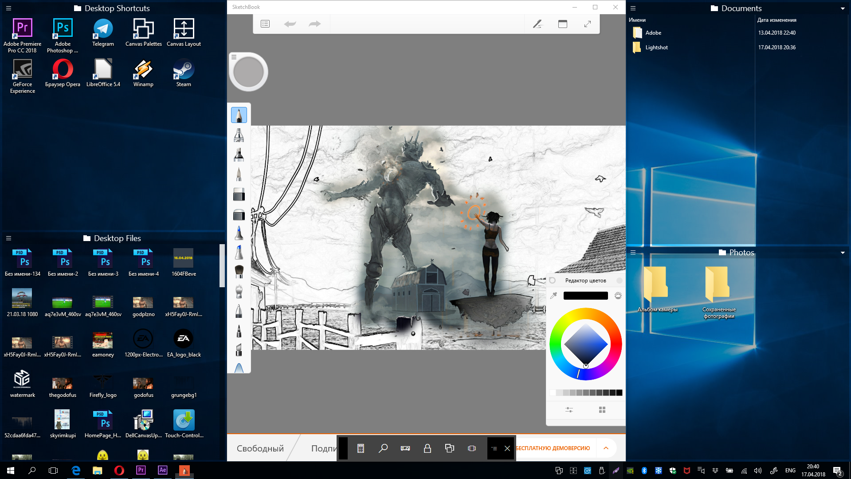Click the padlock icon in the dark overlay bar
Screen dimensions: 851x479
[x=427, y=448]
